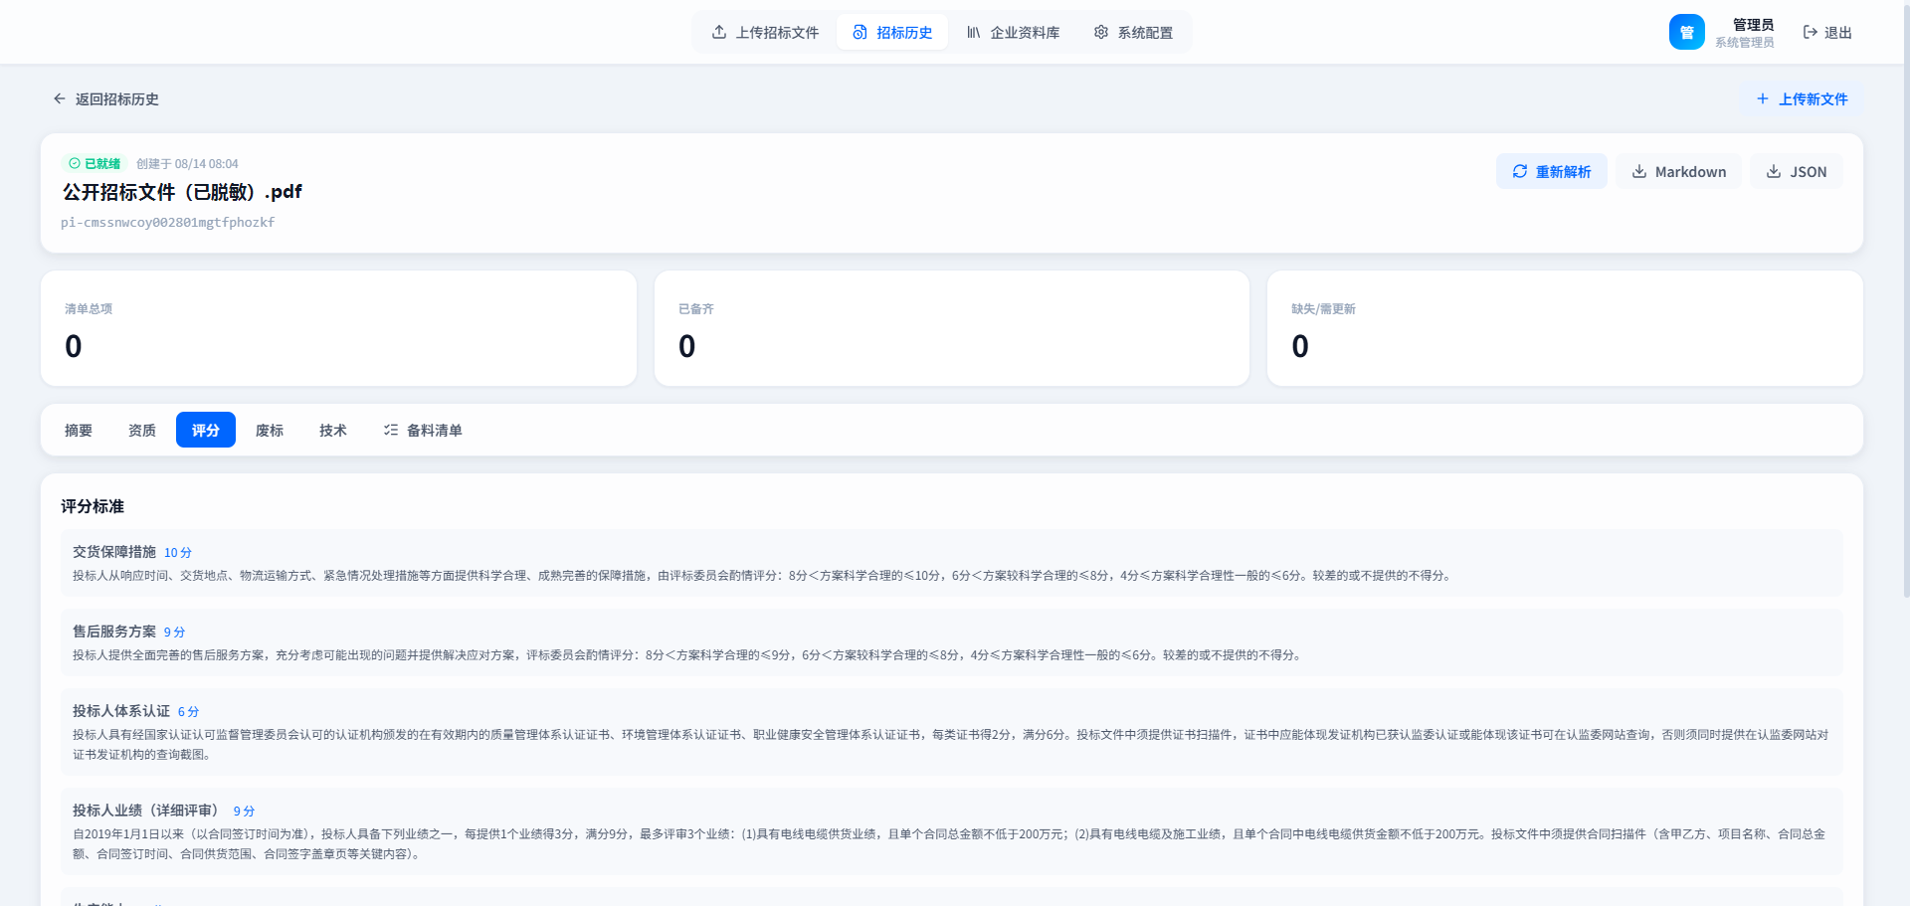
Task: Click the 退出 logout button
Action: [1827, 33]
